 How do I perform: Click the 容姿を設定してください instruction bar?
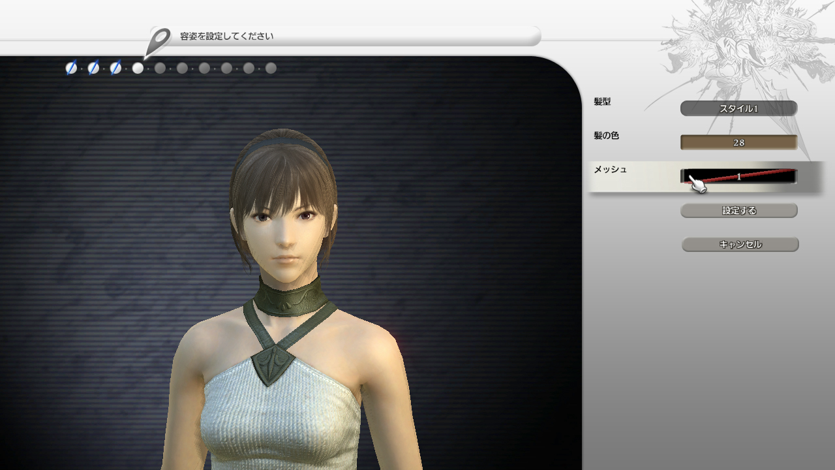click(x=352, y=37)
